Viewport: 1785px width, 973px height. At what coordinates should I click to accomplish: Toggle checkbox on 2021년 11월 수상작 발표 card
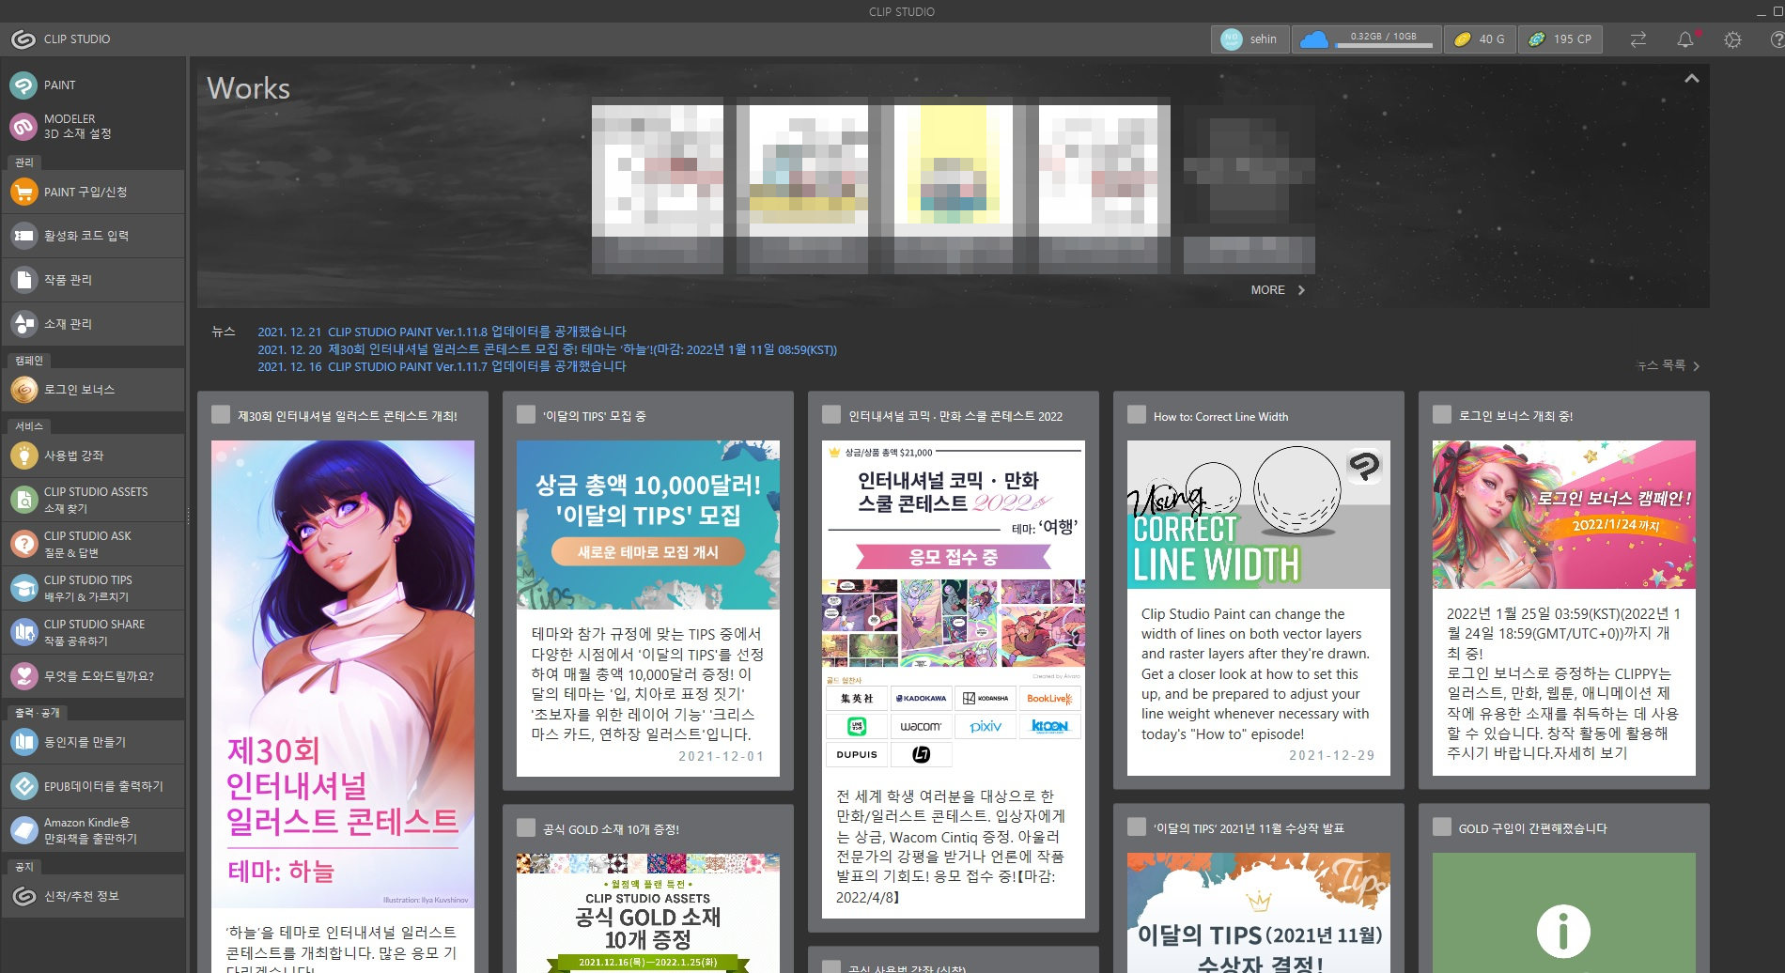pos(1137,827)
